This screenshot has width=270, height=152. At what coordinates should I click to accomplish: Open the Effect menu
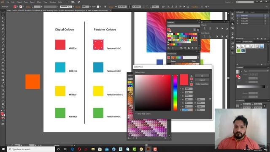pos(39,2)
